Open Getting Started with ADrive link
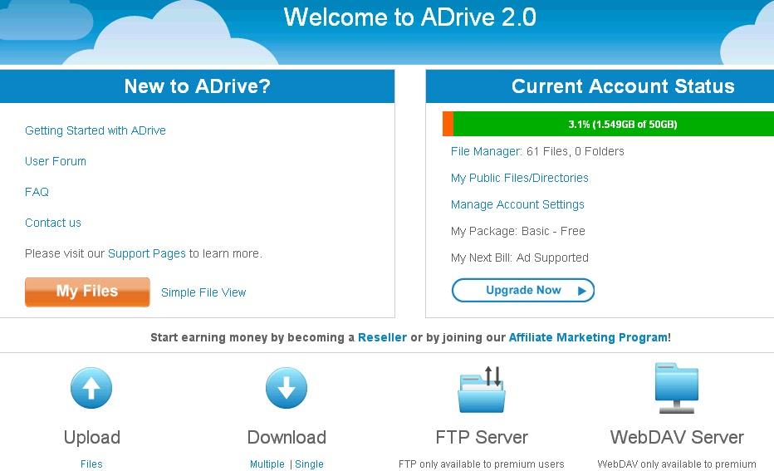This screenshot has height=471, width=774. (96, 130)
